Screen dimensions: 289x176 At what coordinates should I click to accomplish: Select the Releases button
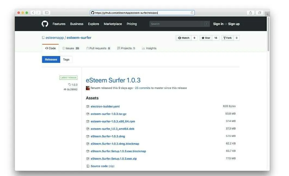click(51, 60)
